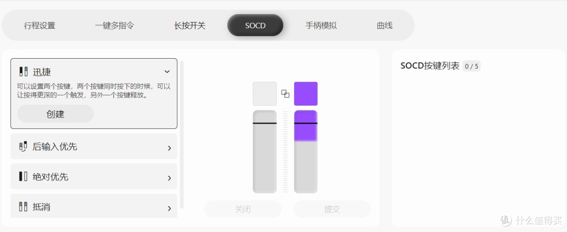Click the 创建 button
The height and width of the screenshot is (232, 567).
tap(55, 114)
